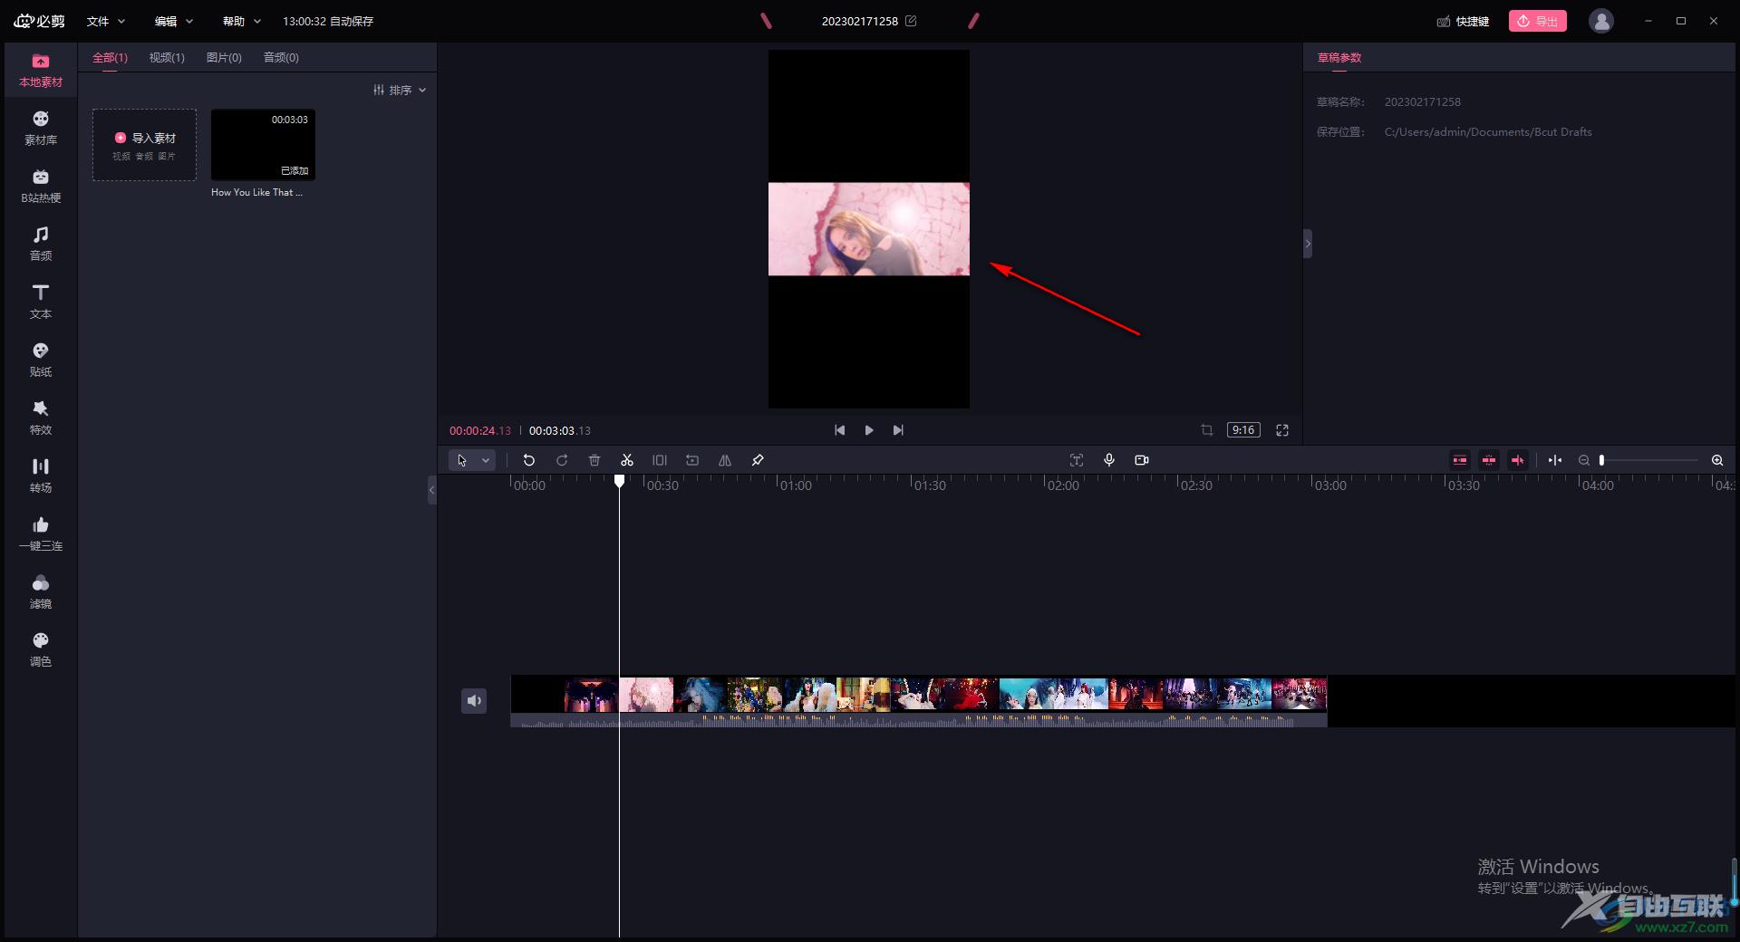Toggle the first pink snap option
The image size is (1740, 942).
1460,460
